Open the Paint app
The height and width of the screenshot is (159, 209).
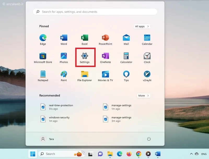(x=64, y=76)
